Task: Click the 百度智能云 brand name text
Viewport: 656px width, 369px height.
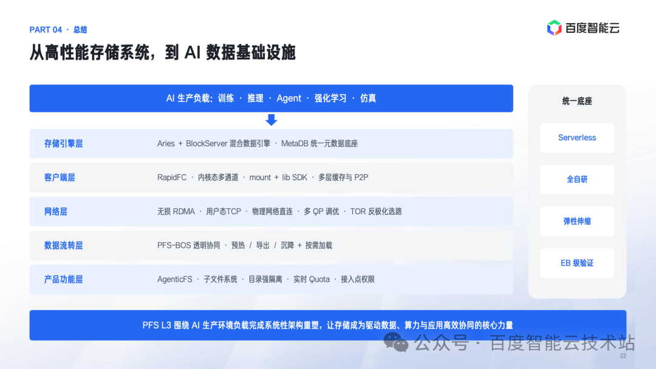Action: [592, 28]
